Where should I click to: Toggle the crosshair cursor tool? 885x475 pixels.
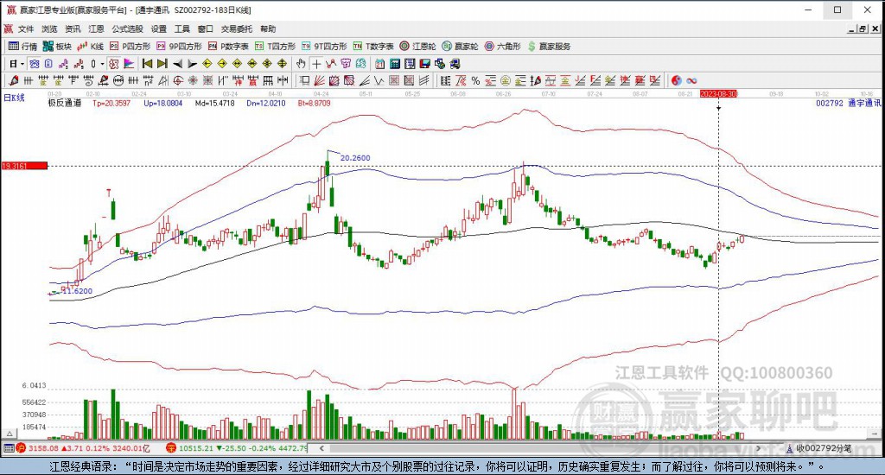316,64
